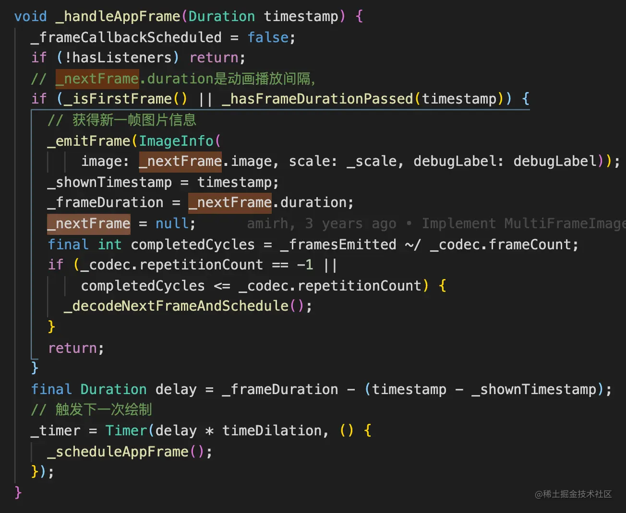Click git blame annotation "amirh, 3 years ago"
This screenshot has height=513, width=626.
pos(322,224)
